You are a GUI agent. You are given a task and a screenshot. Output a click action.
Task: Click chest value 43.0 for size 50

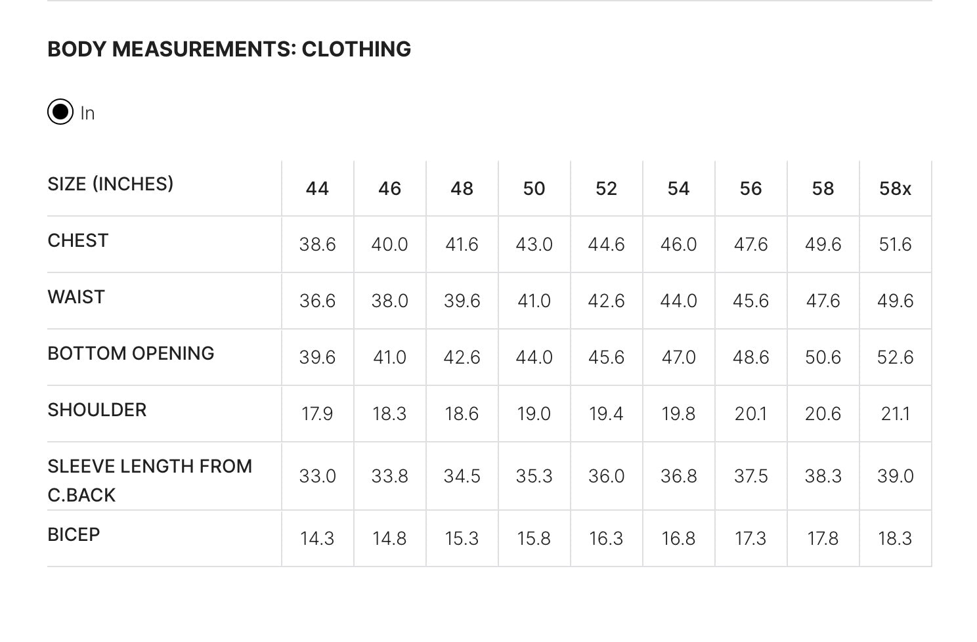coord(534,245)
